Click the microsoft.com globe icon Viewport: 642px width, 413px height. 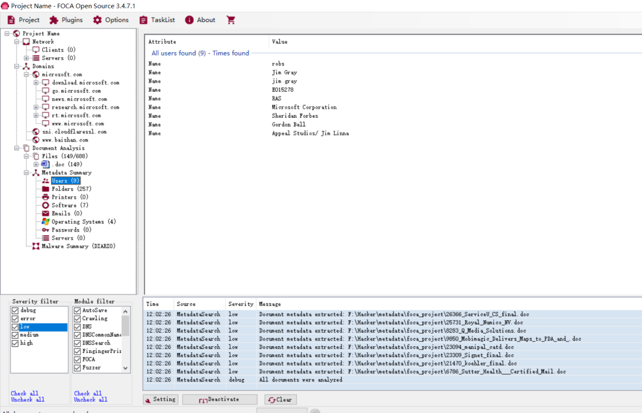[36, 74]
